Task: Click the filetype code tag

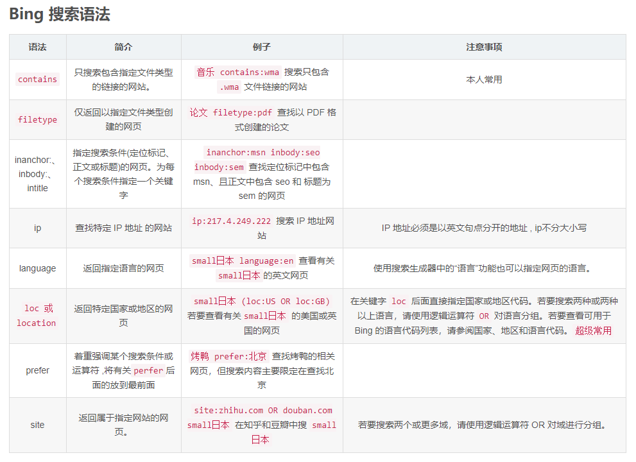Action: [x=37, y=119]
